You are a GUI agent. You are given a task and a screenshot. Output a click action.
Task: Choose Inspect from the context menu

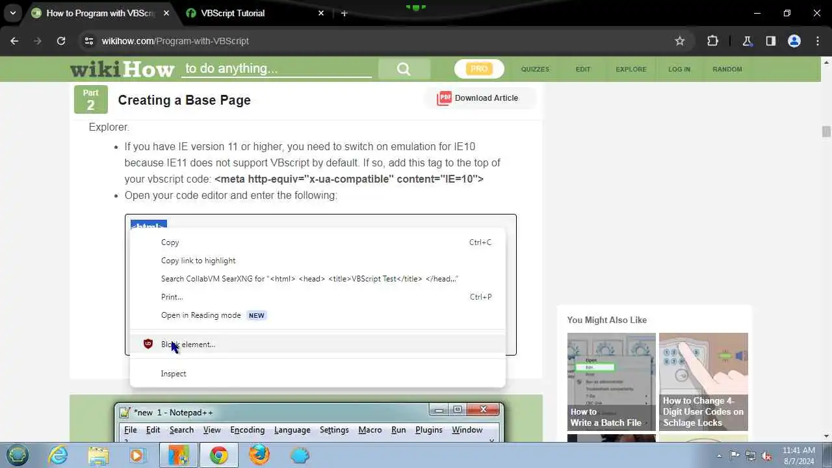[x=317, y=374]
